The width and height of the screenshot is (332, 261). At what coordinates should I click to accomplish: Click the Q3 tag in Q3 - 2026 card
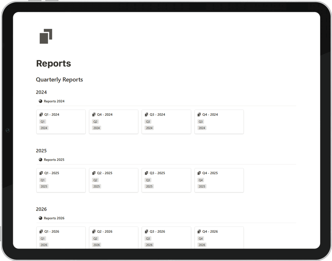pos(148,238)
